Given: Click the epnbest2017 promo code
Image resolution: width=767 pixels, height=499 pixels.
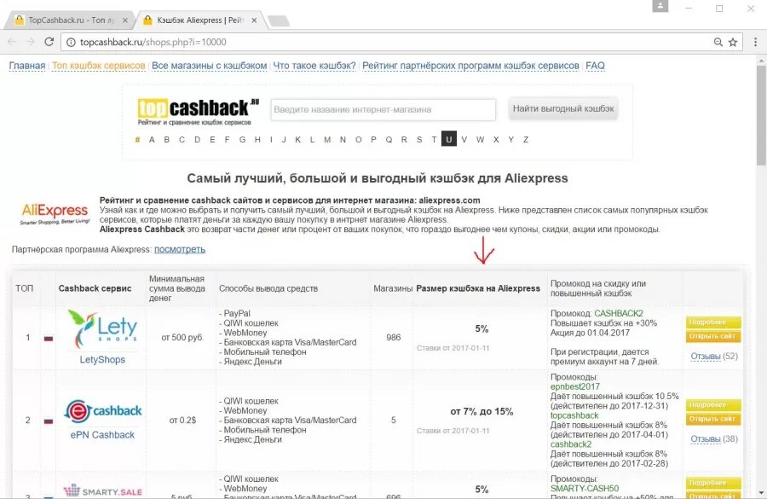Looking at the screenshot, I should coord(574,386).
